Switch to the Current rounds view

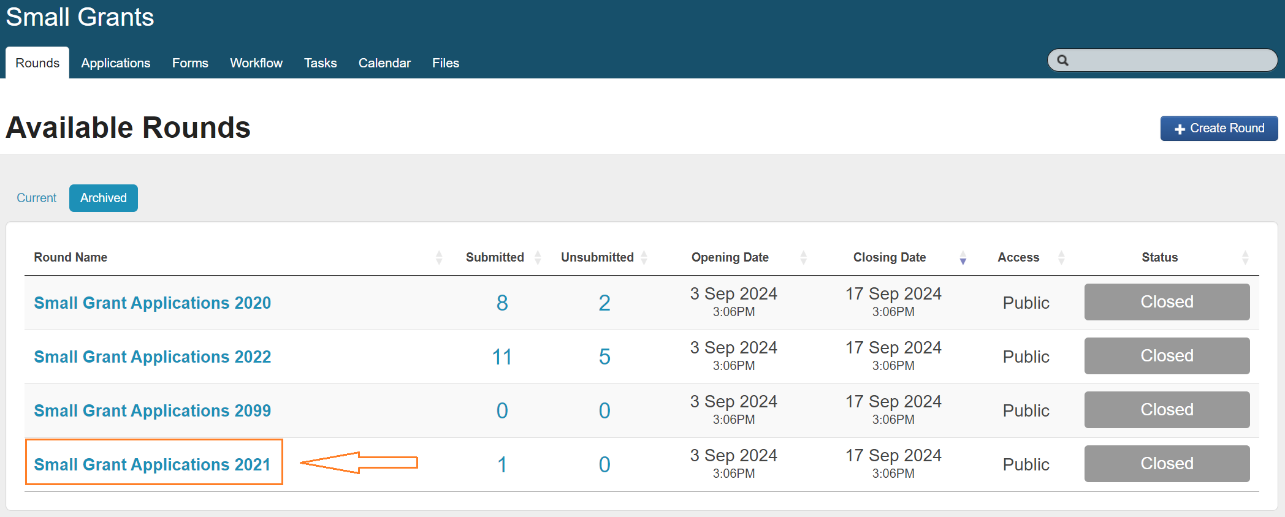[36, 198]
